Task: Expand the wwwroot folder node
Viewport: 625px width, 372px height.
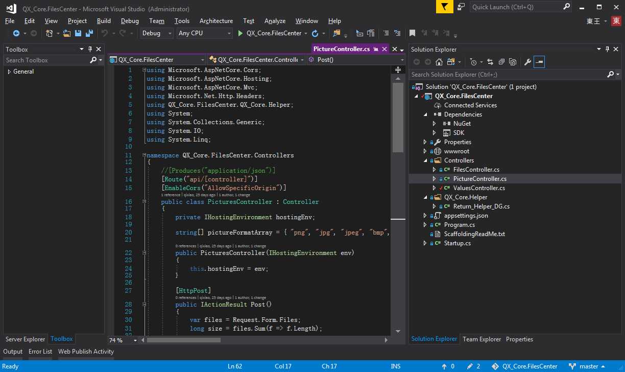Action: click(x=425, y=151)
